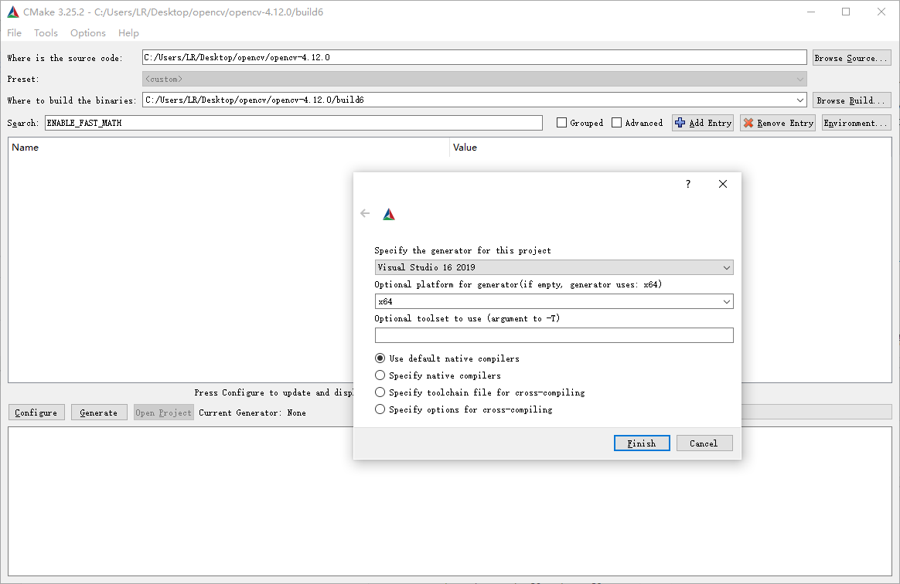The width and height of the screenshot is (900, 584).
Task: Click the CMake logo in the title bar
Action: [x=12, y=12]
